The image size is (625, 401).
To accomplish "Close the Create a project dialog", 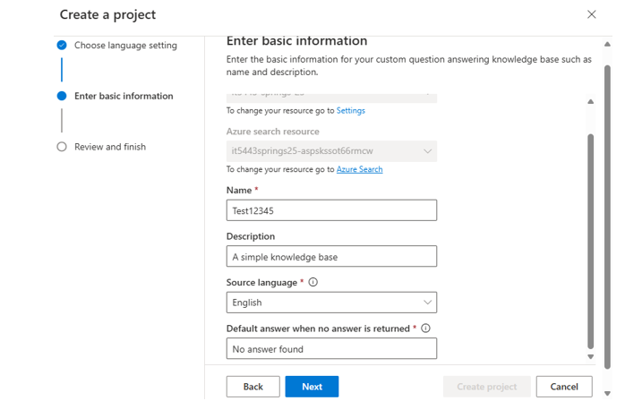I will point(591,14).
